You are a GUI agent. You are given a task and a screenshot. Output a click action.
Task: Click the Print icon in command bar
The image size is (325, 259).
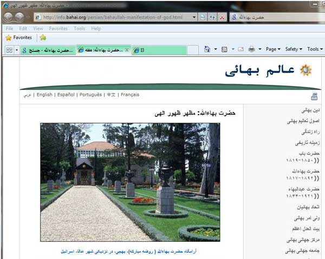251,49
